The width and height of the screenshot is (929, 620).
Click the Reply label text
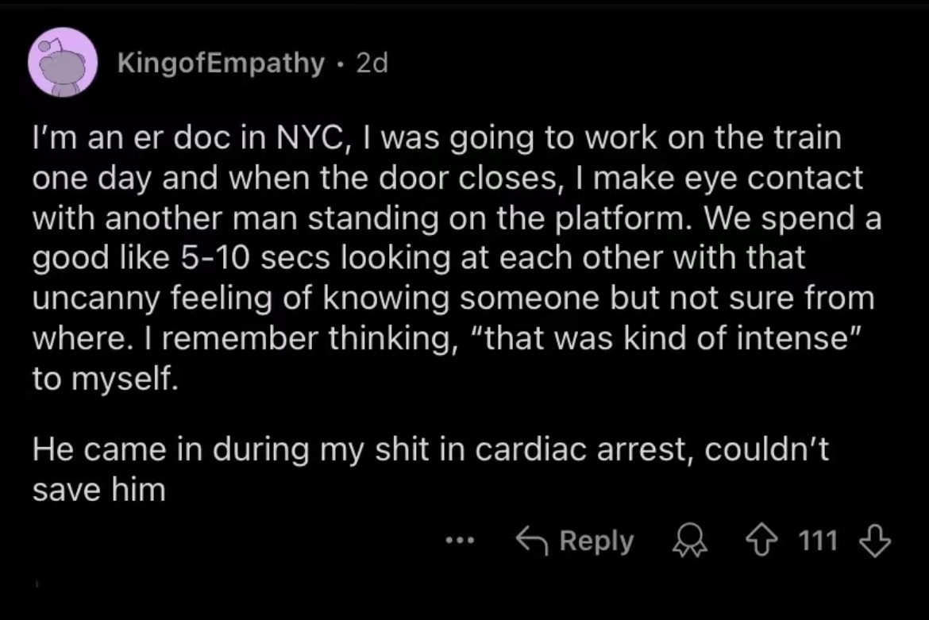click(x=596, y=541)
